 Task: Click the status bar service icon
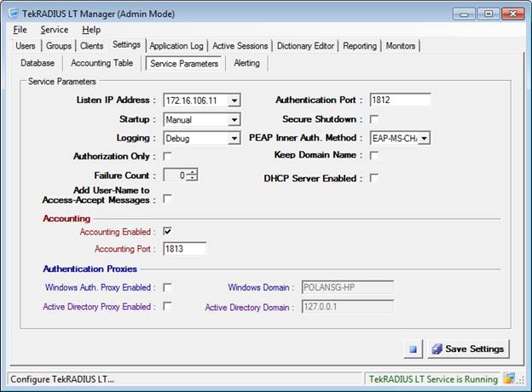(509, 378)
